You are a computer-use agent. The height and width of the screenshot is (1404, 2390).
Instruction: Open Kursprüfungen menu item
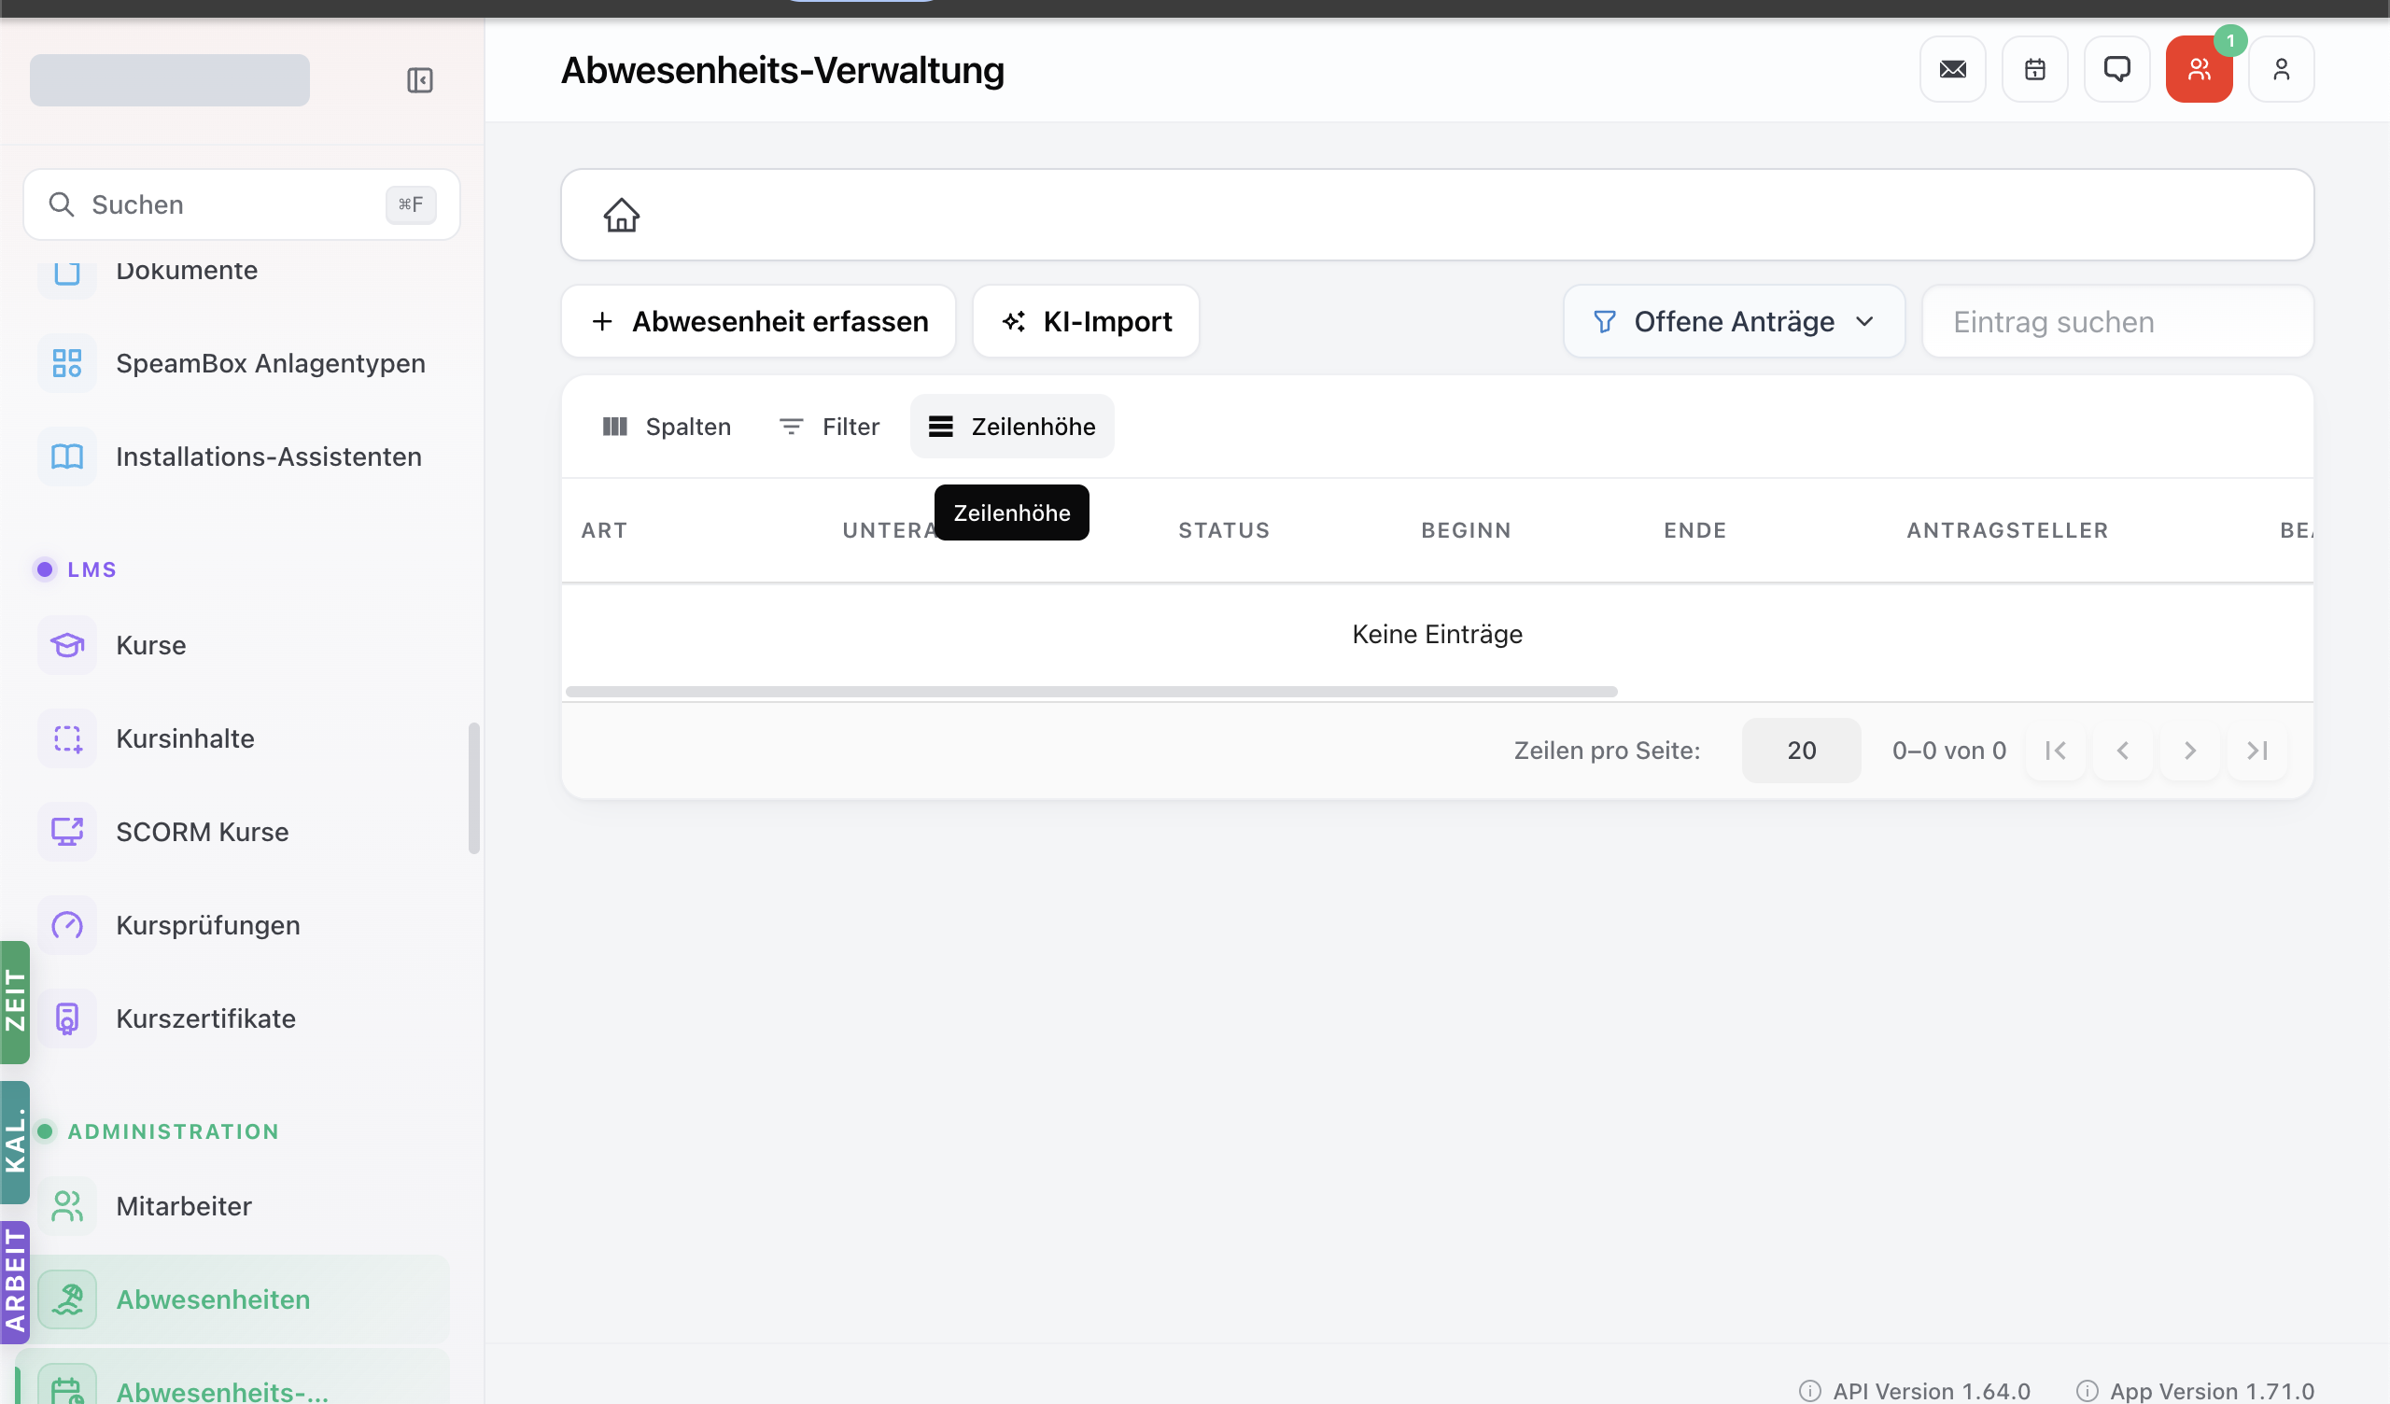(x=242, y=925)
